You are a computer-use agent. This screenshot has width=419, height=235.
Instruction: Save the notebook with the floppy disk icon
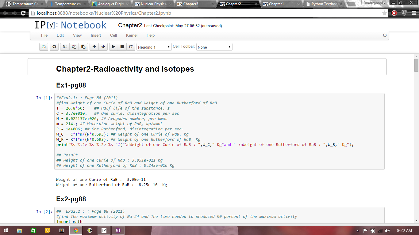coord(44,47)
